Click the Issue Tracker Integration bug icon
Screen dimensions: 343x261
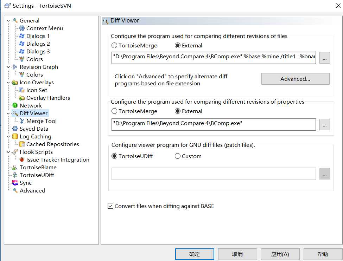tap(22, 159)
